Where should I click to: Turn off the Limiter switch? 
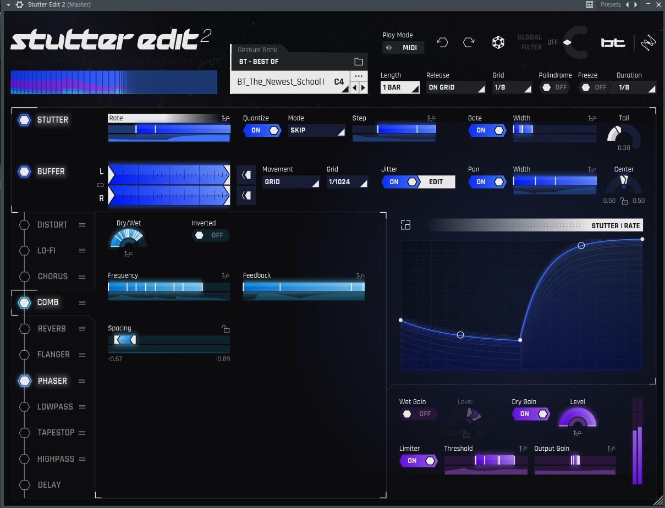click(418, 461)
